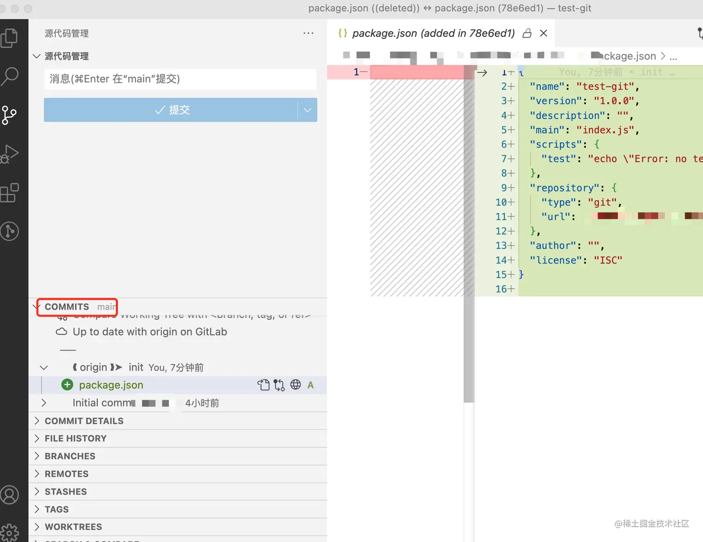Click the 提交 commit button
The width and height of the screenshot is (703, 542).
point(171,110)
